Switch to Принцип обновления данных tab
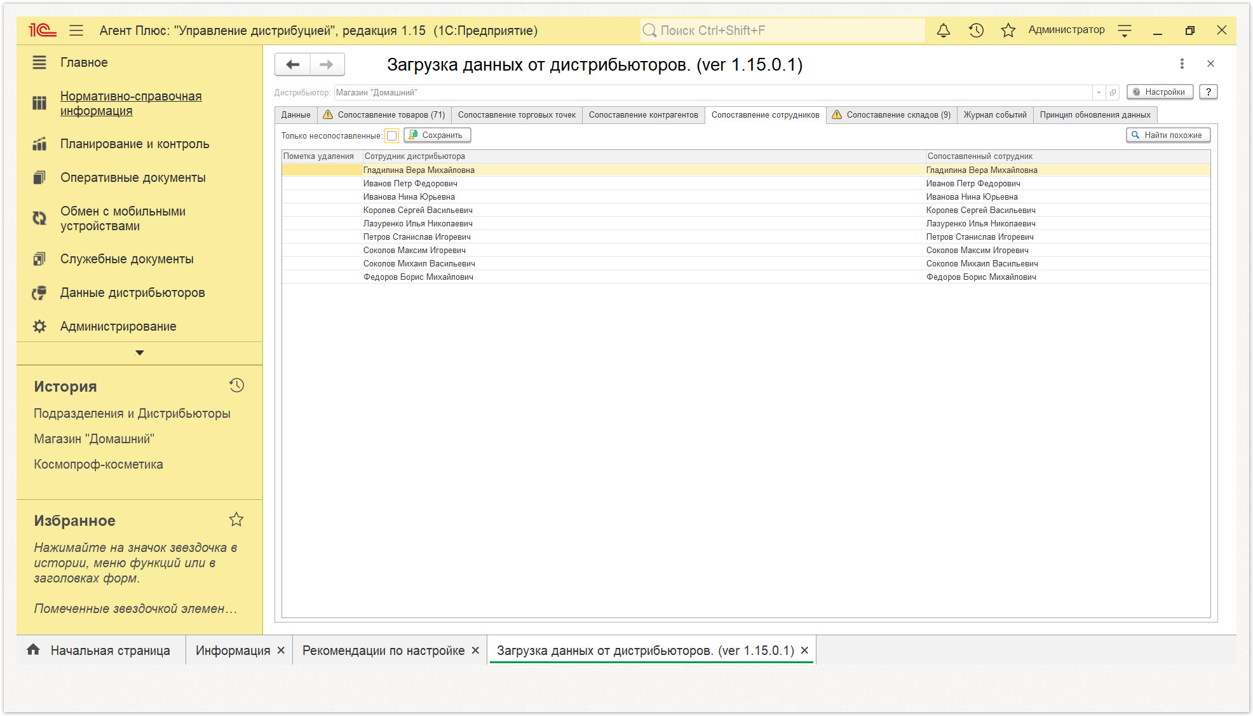Viewport: 1253px width, 716px height. [x=1095, y=115]
